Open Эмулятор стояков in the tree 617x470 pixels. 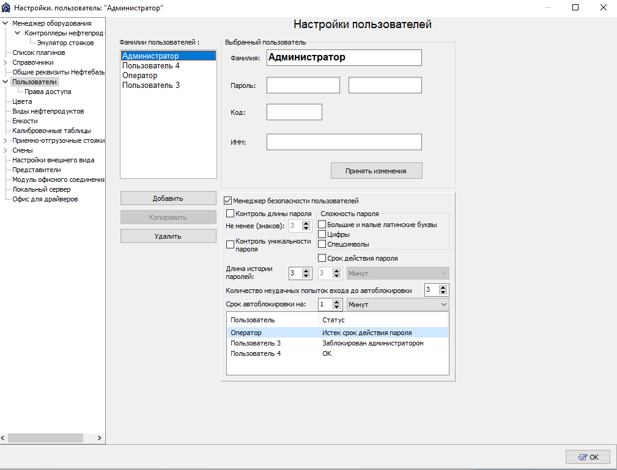[x=65, y=43]
